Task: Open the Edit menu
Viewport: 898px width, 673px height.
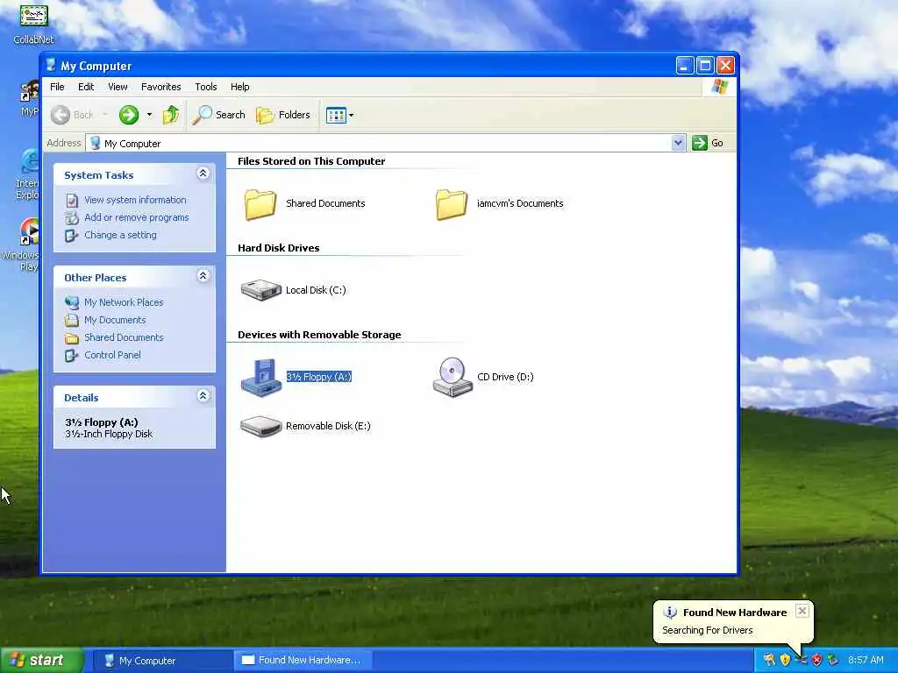Action: 86,87
